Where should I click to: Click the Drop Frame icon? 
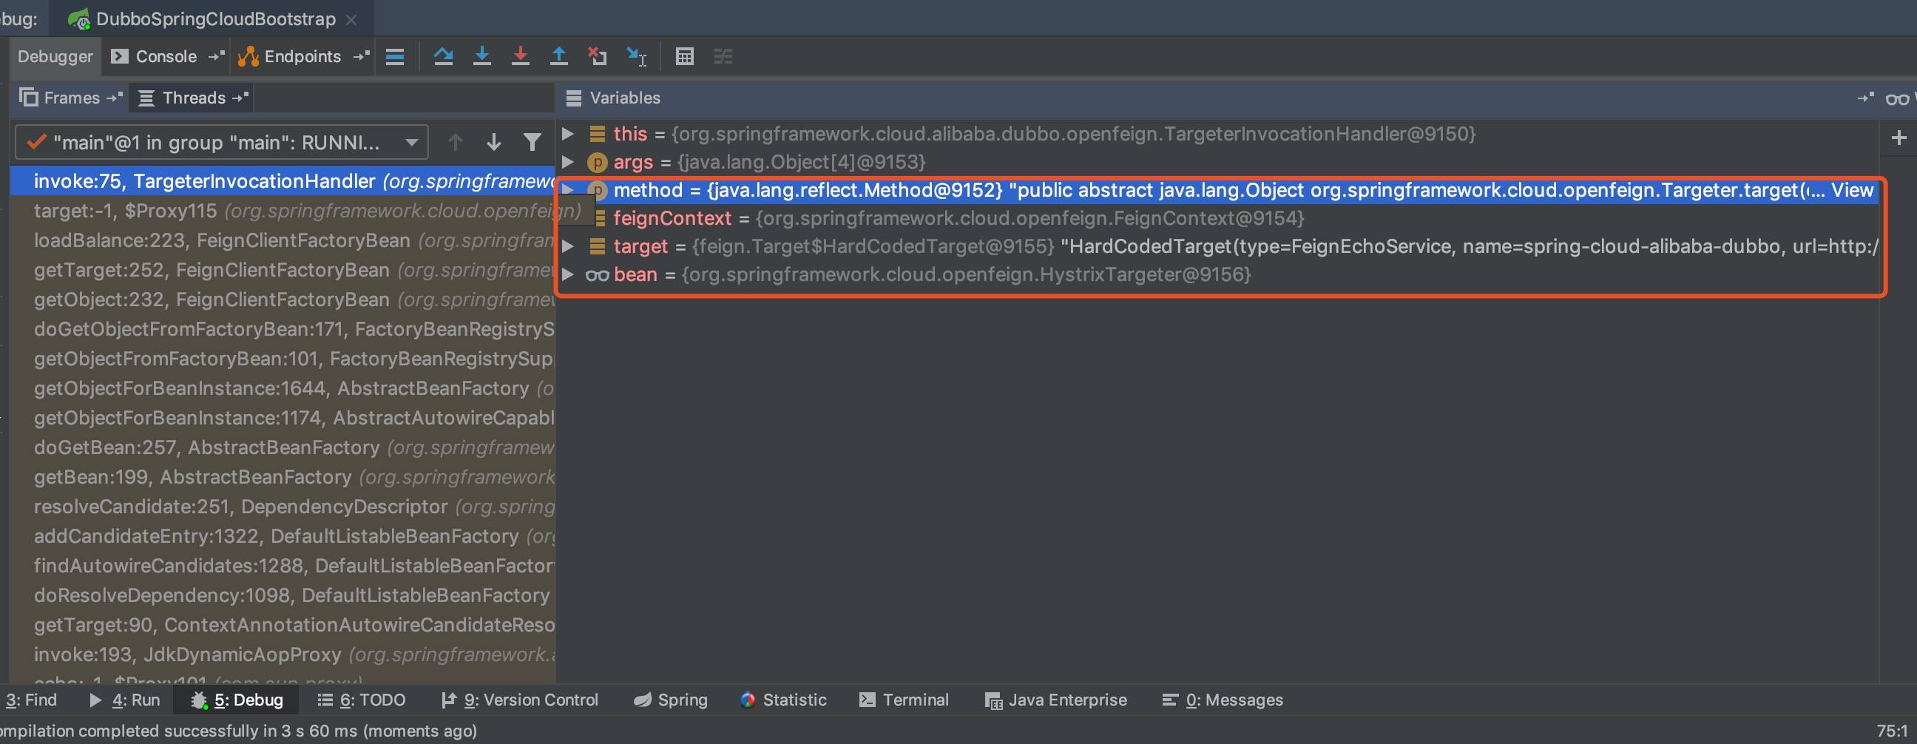click(597, 56)
